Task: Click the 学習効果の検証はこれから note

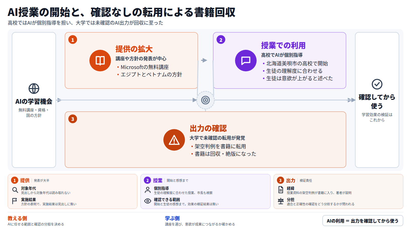Action: (377, 117)
